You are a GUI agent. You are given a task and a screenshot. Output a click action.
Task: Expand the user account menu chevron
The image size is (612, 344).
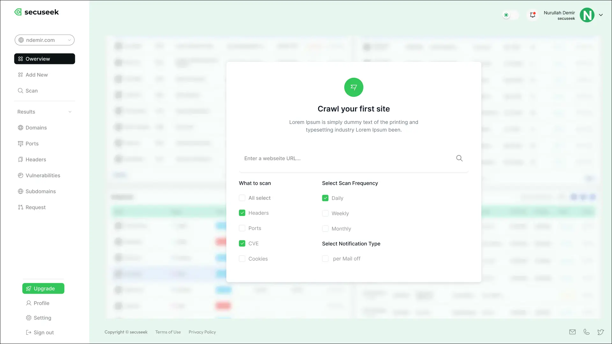point(601,15)
